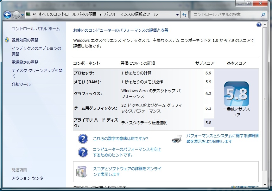This screenshot has height=191, width=272.
Task: Open アクション センター link
Action: coord(29,178)
